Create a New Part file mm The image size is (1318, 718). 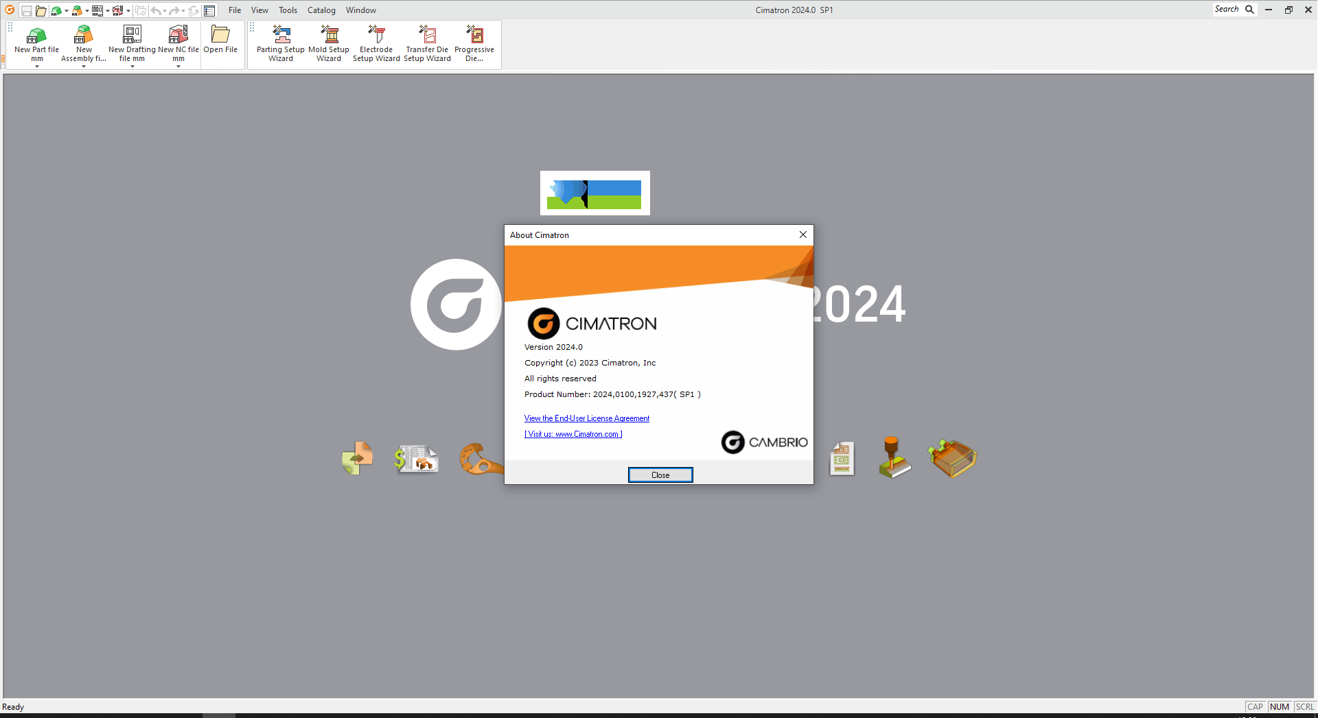(36, 43)
